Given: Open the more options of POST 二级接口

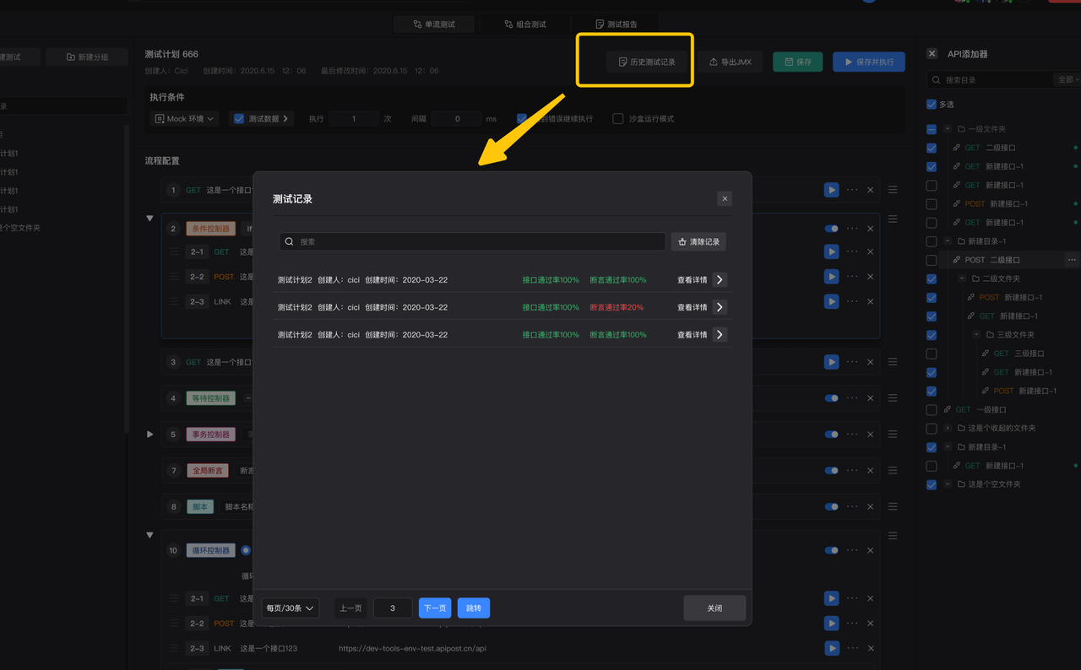Looking at the screenshot, I should pyautogui.click(x=1072, y=260).
